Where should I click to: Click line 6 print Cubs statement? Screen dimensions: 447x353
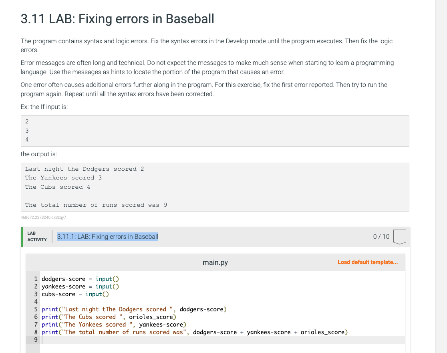coord(108,317)
